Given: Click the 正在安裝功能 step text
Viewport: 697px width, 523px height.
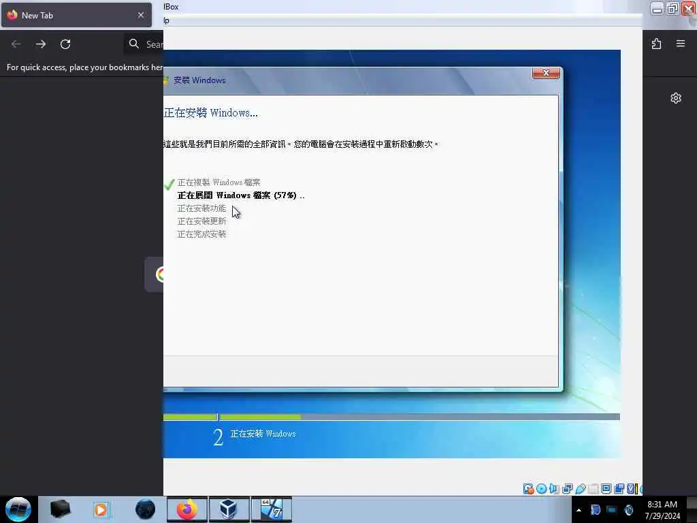Looking at the screenshot, I should coord(201,208).
